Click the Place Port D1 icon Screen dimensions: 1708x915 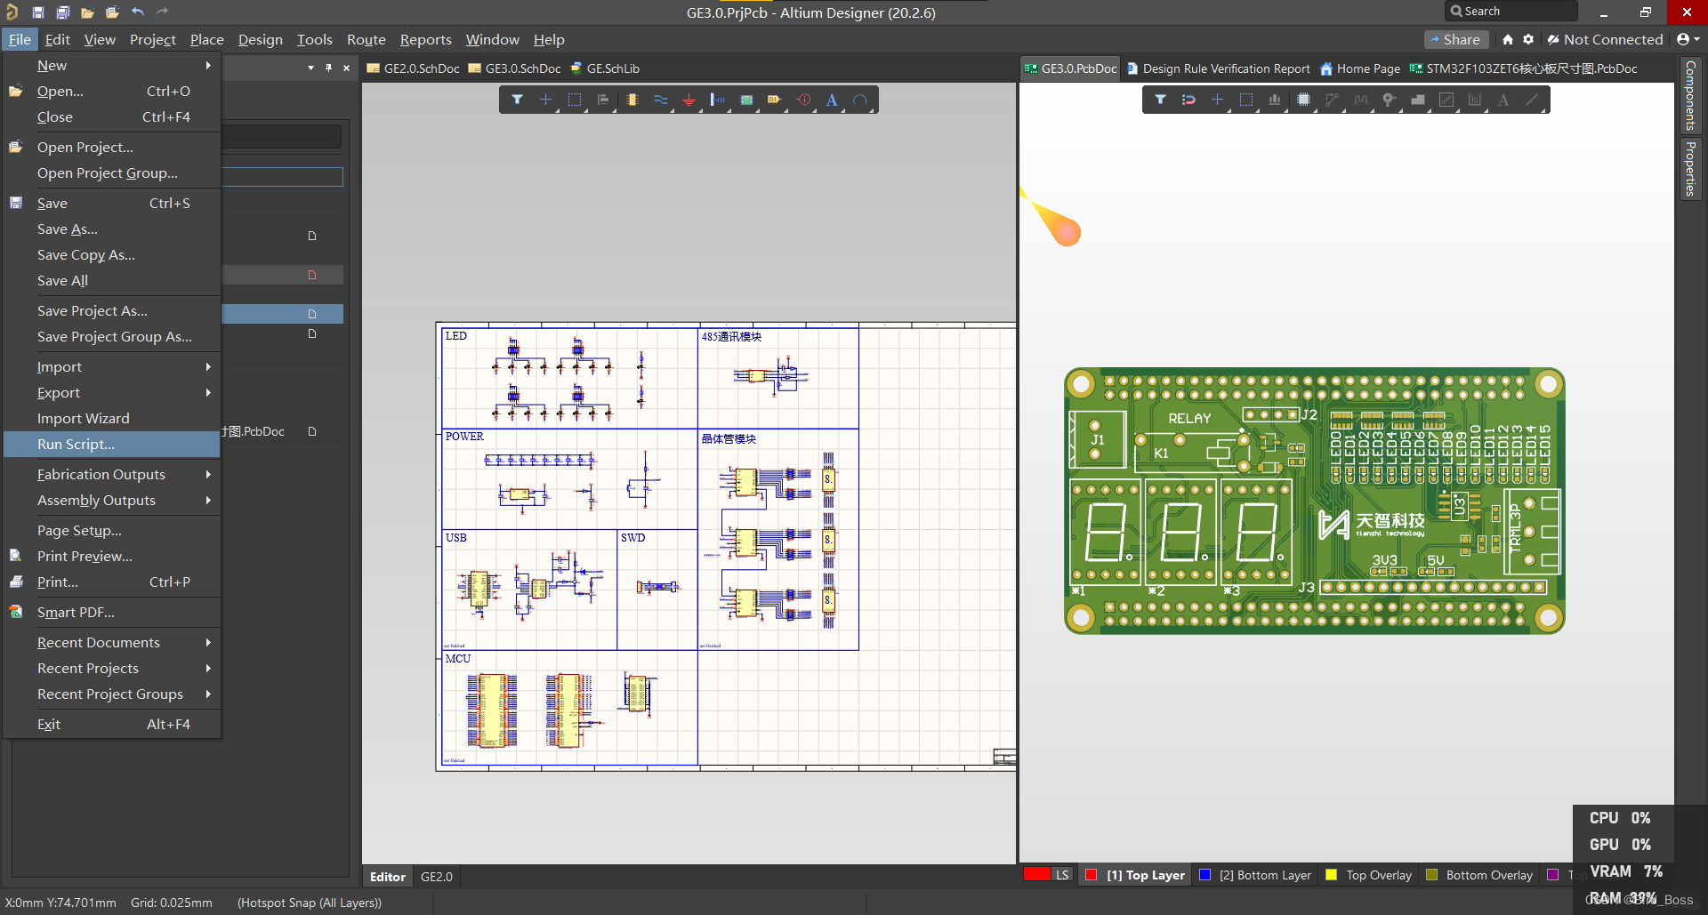775,100
